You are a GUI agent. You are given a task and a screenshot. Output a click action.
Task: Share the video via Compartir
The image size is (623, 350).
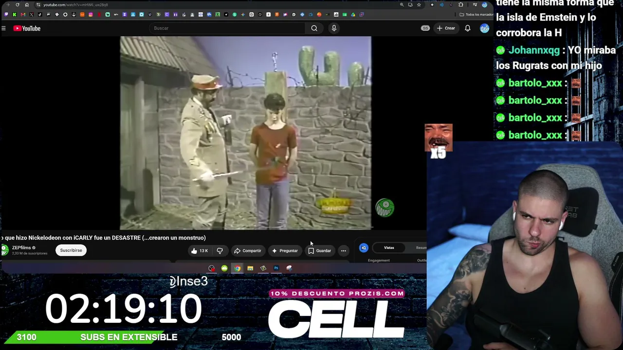click(248, 251)
